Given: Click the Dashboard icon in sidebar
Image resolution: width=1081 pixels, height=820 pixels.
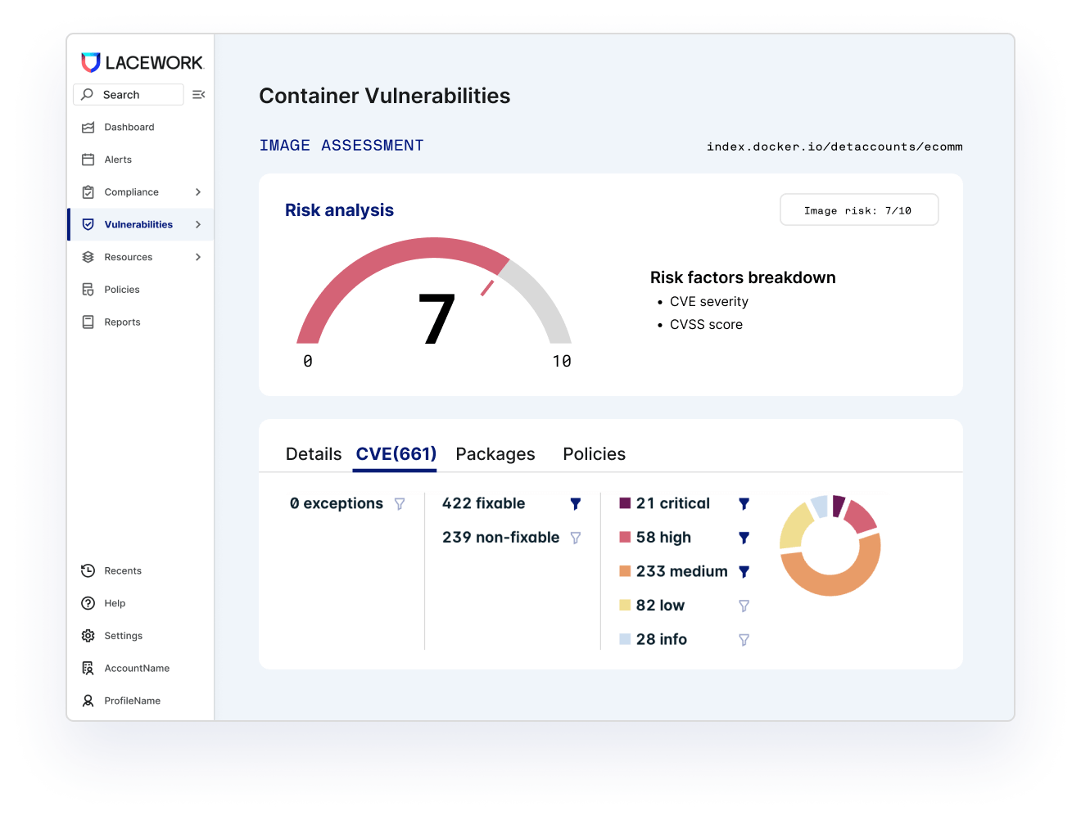Looking at the screenshot, I should (88, 128).
